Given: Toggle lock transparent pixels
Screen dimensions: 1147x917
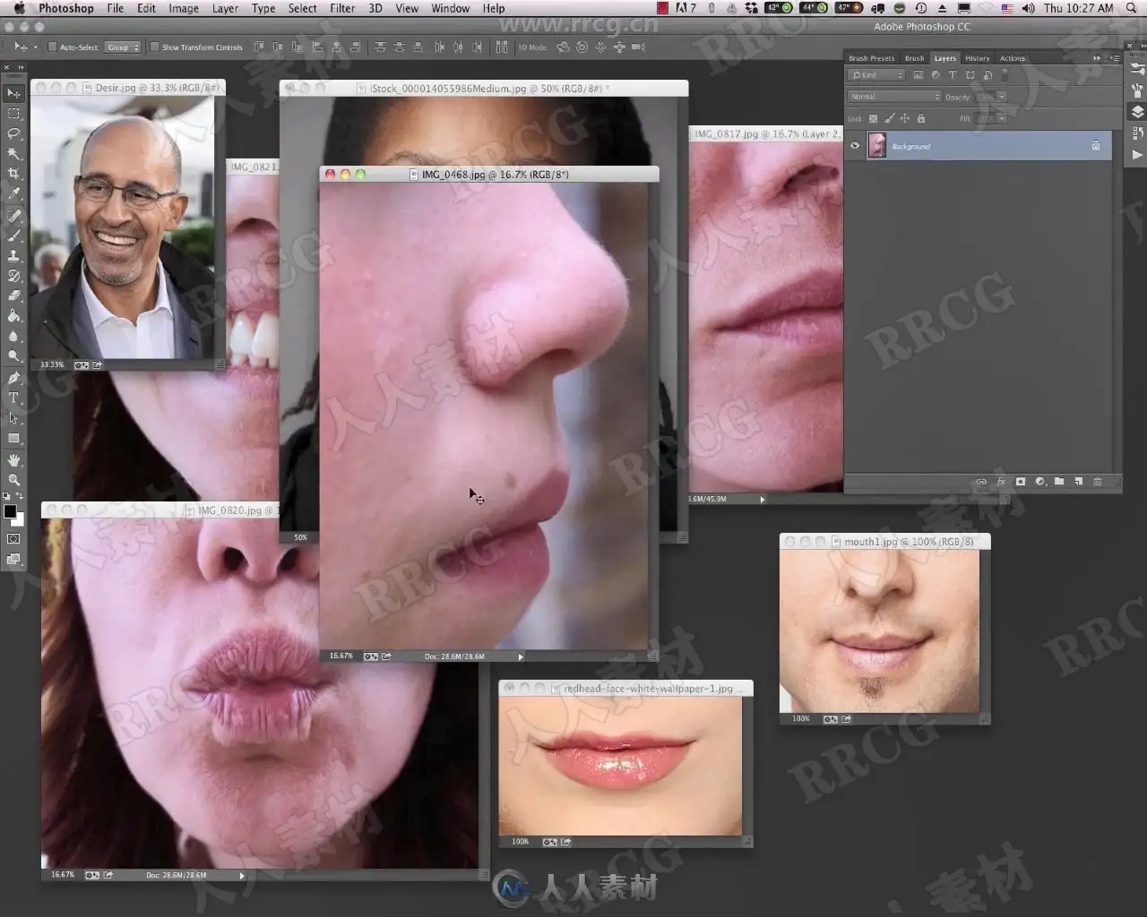Looking at the screenshot, I should (x=874, y=118).
